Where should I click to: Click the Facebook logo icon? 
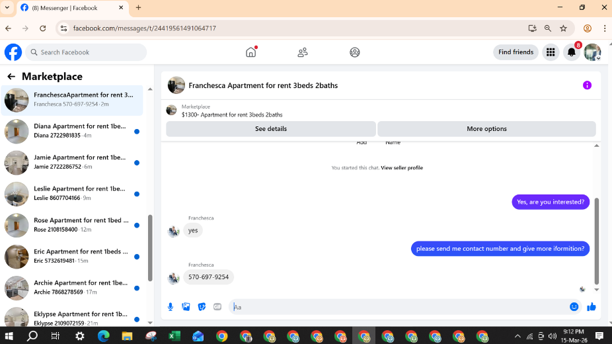13,52
